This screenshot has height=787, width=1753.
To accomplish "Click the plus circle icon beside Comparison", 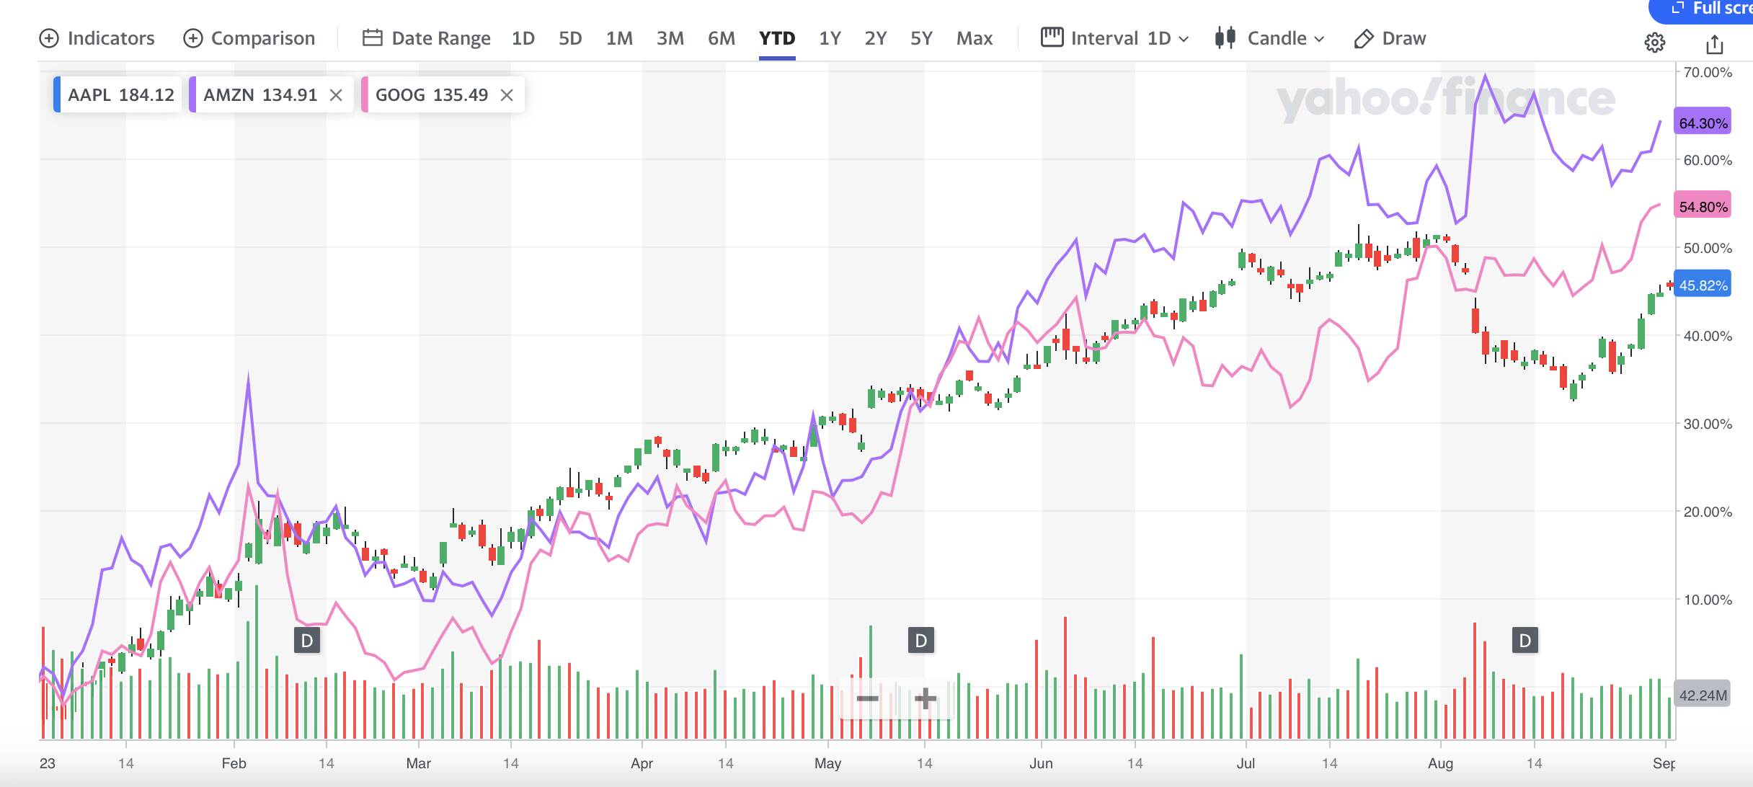I will pyautogui.click(x=193, y=38).
